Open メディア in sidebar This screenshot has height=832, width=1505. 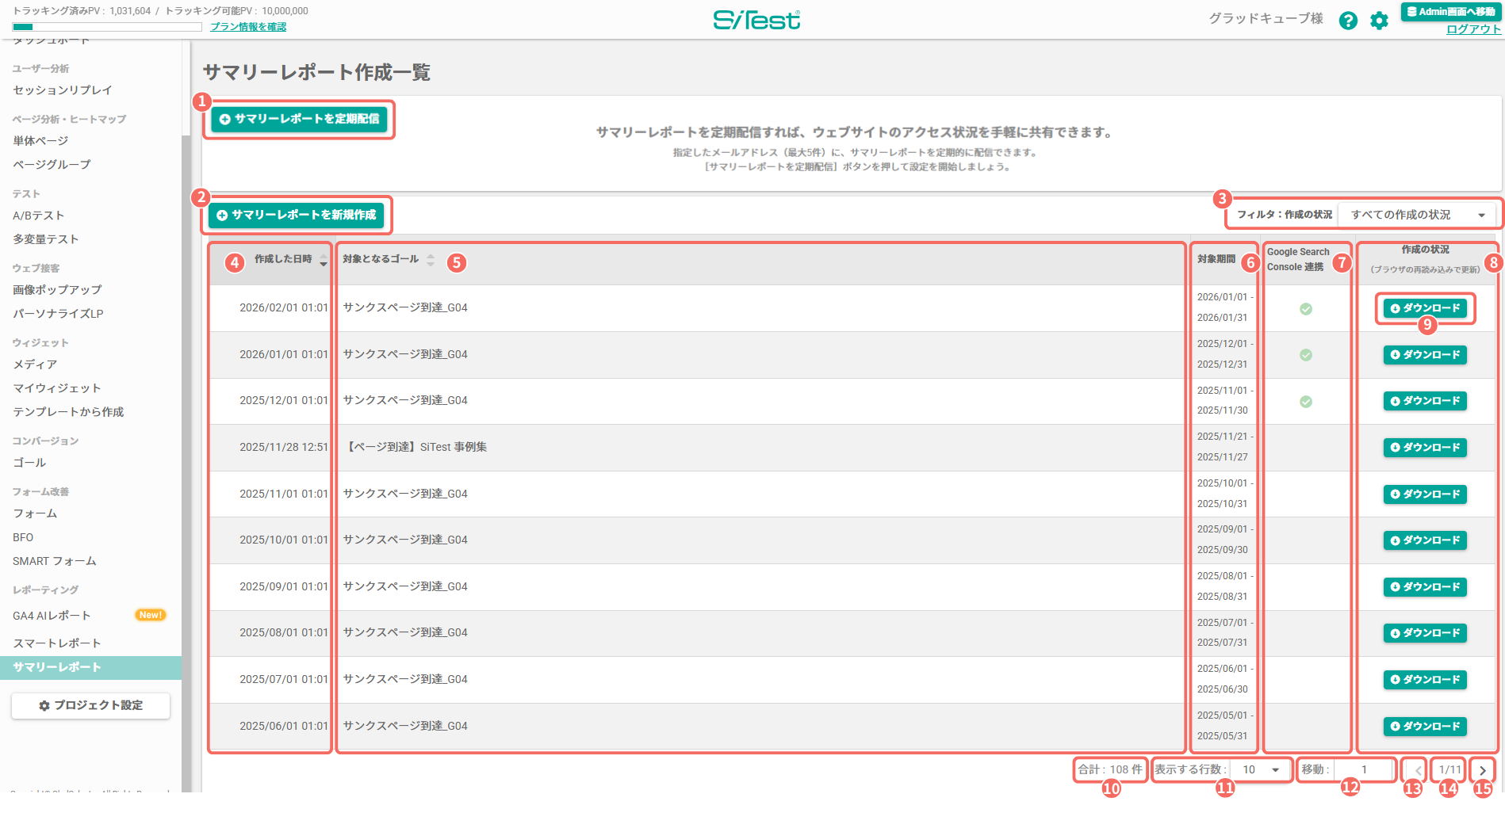[35, 364]
